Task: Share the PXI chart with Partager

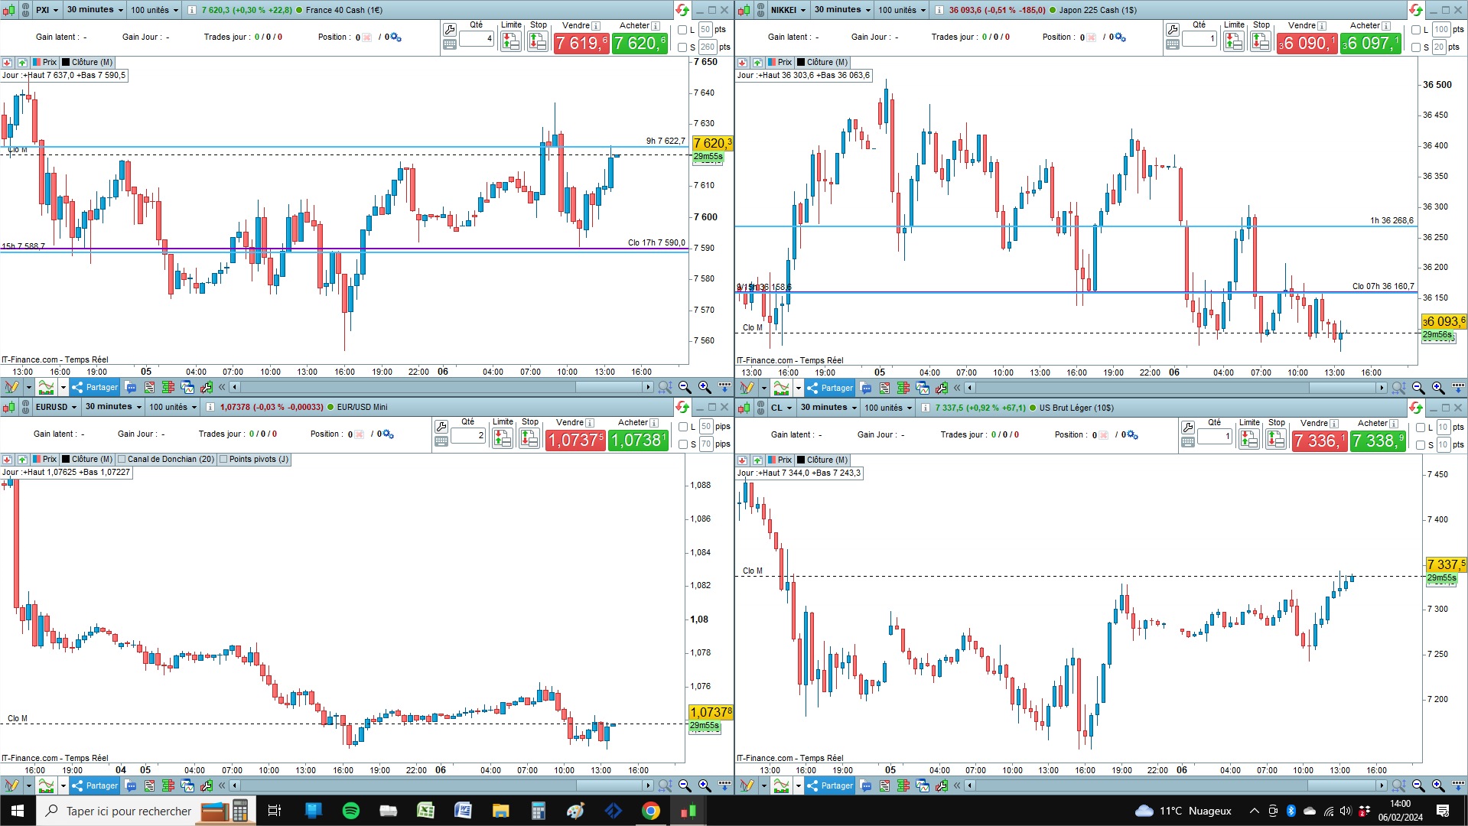Action: coord(95,387)
